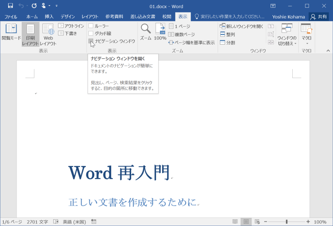Click the Yoshie Kohama account name
This screenshot has width=333, height=226.
[288, 17]
